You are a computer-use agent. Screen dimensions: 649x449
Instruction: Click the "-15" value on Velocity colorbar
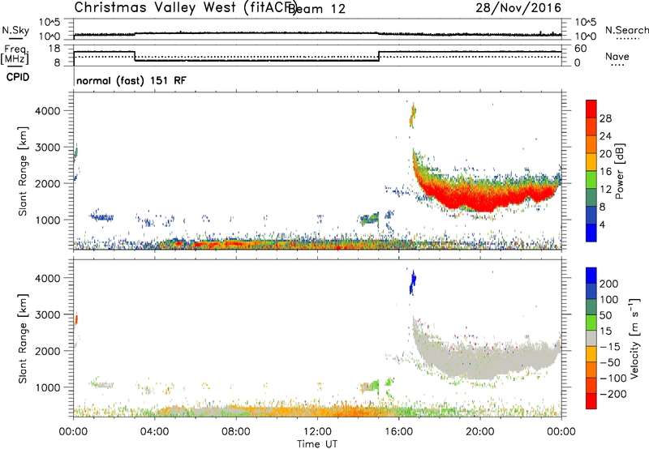click(610, 347)
